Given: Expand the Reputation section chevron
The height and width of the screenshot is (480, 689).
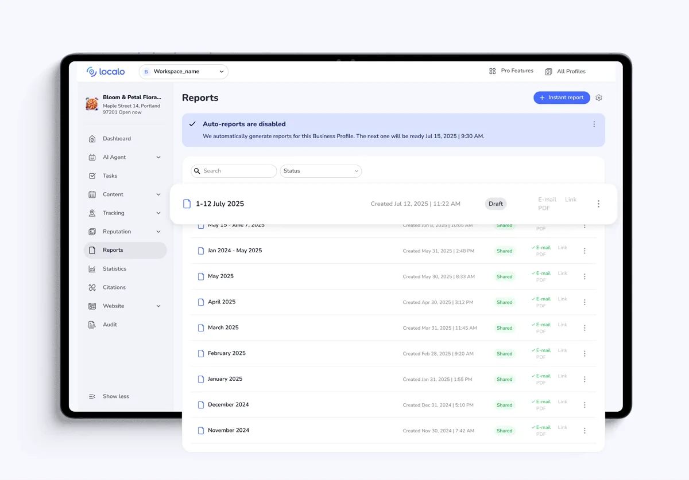Looking at the screenshot, I should tap(158, 232).
